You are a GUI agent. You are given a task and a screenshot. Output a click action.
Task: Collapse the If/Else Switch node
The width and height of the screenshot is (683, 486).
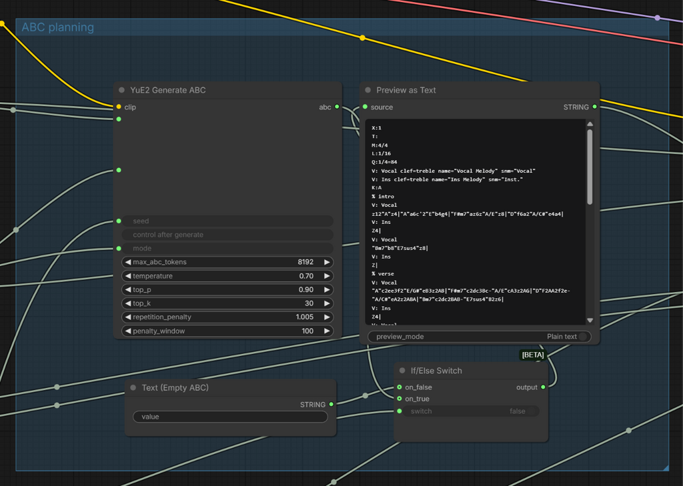click(402, 371)
